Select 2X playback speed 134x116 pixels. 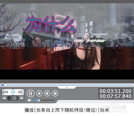tap(20, 92)
